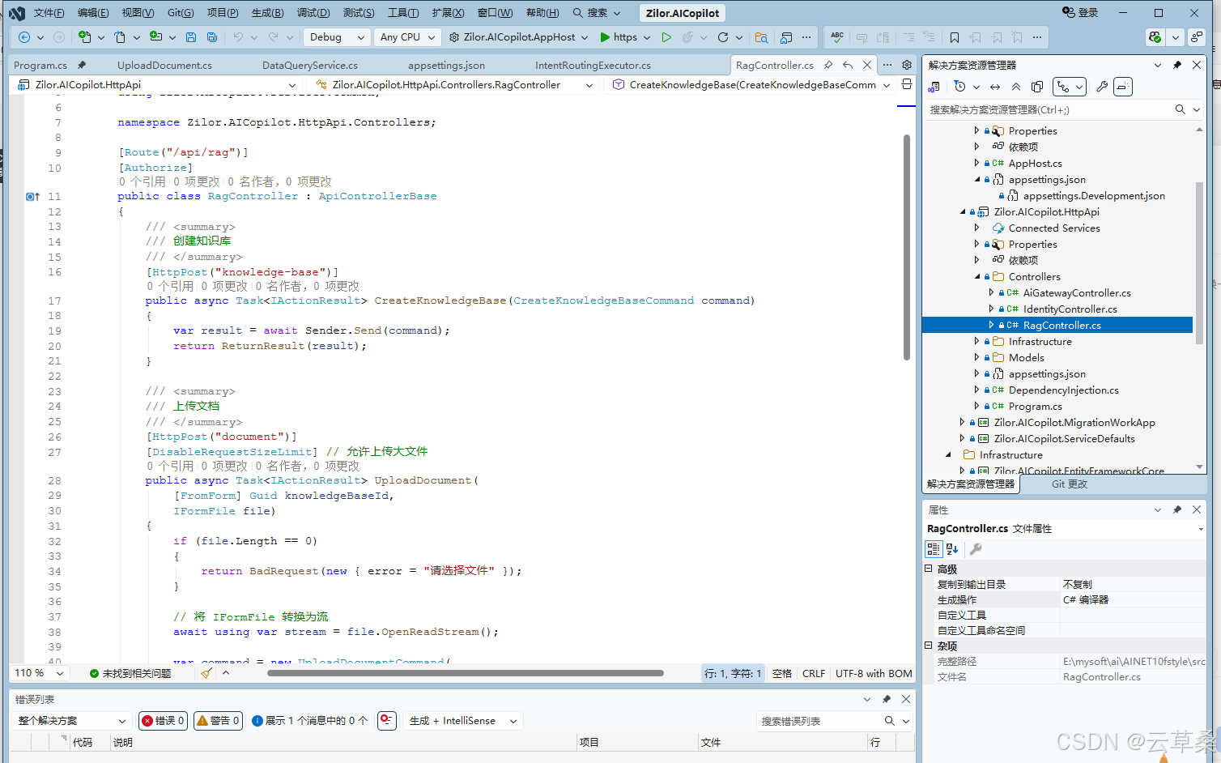Switch to the Git 更改 tab

[x=1069, y=484]
